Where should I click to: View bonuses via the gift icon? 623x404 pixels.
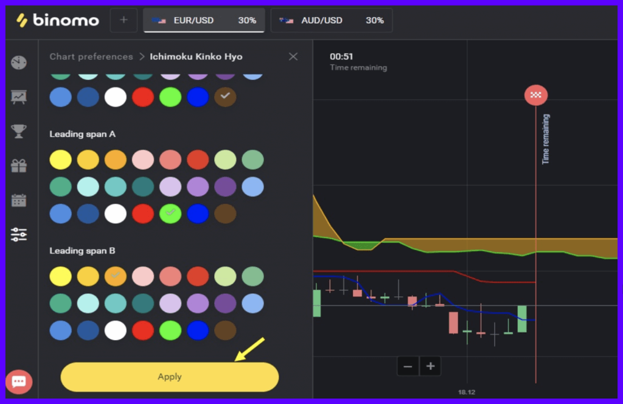pos(19,164)
